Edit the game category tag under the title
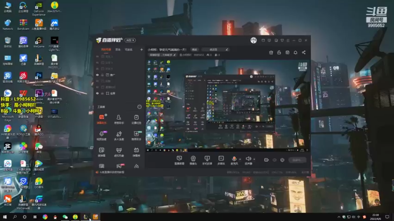This screenshot has height=221, width=394. [163, 55]
